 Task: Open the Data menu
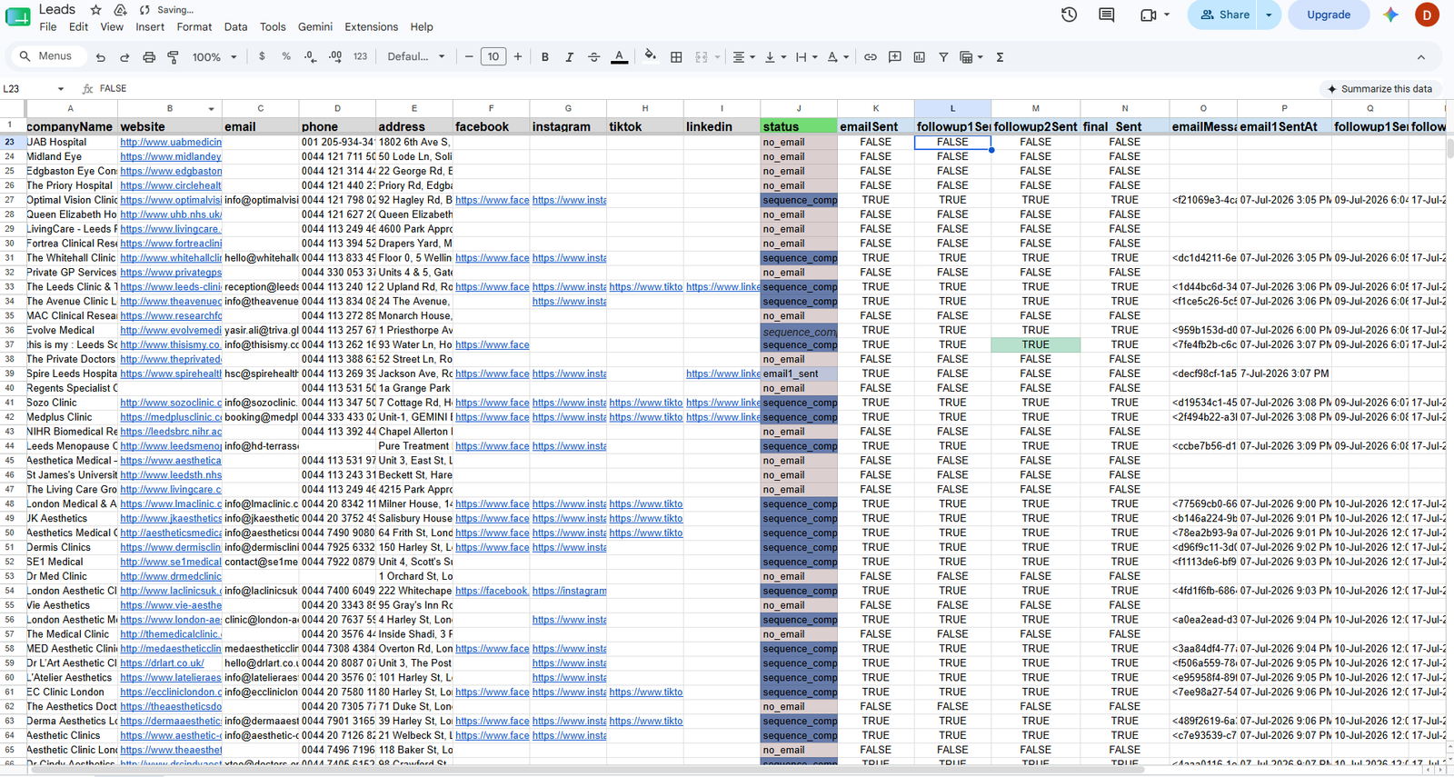click(x=236, y=27)
